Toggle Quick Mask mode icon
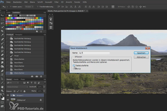This screenshot has height=111, width=167. [2, 102]
